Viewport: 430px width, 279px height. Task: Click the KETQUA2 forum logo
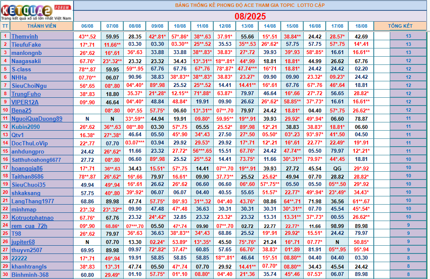[x=37, y=11]
